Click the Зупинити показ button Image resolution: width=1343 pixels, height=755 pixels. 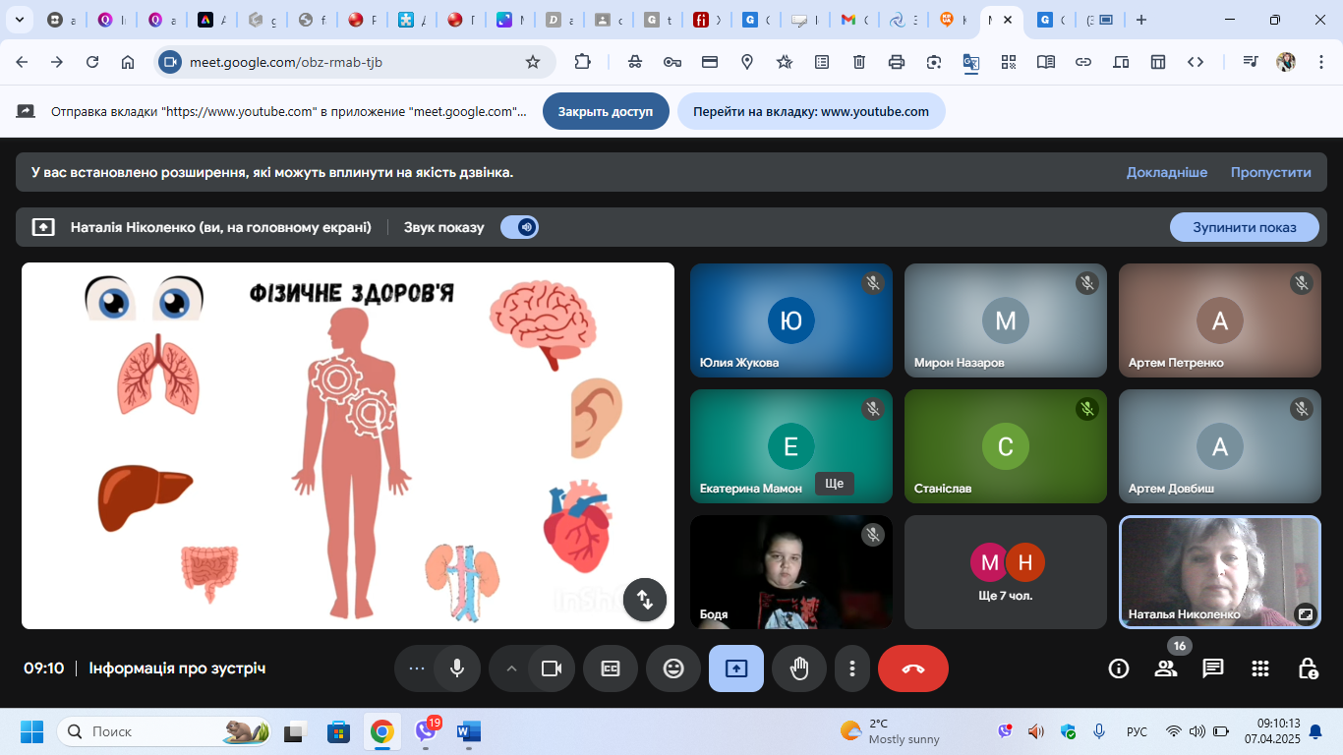coord(1245,227)
